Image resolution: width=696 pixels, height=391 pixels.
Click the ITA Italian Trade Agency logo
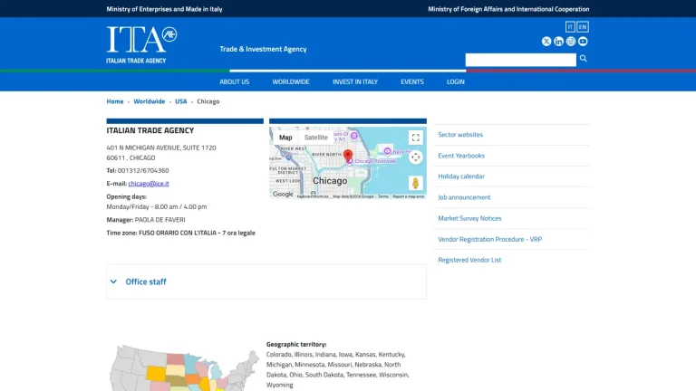click(141, 44)
